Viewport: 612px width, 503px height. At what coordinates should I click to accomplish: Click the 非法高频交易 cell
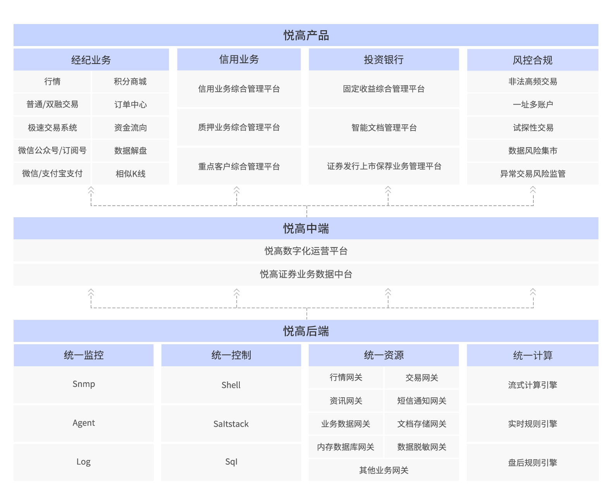coord(533,81)
